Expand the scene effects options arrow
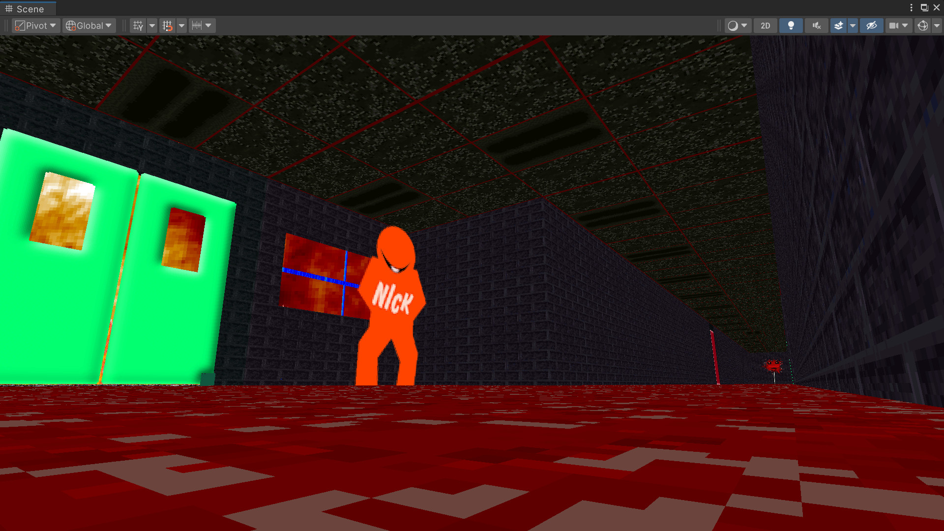This screenshot has width=944, height=531. tap(853, 26)
